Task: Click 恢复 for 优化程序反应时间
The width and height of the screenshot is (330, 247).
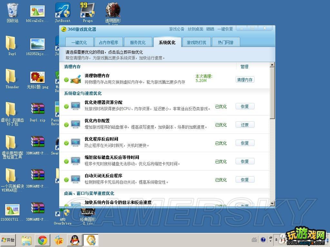Action: [x=245, y=143]
